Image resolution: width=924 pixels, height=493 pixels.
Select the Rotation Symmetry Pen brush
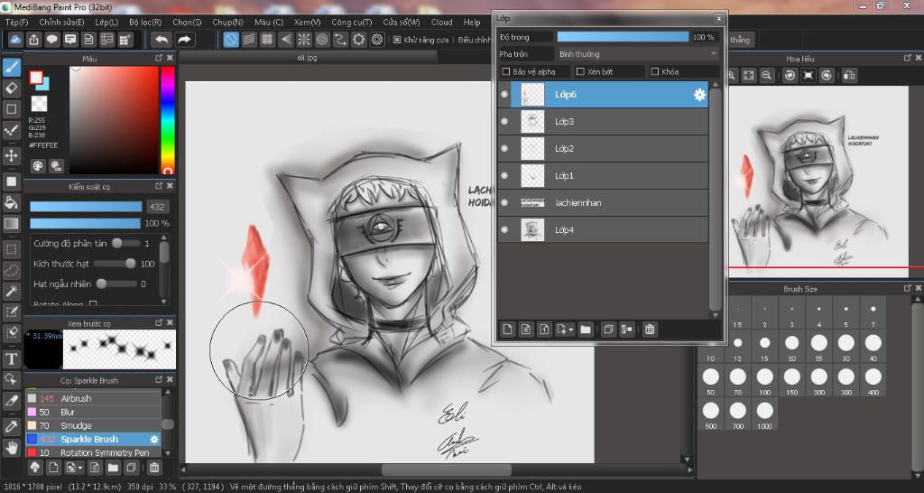point(93,453)
